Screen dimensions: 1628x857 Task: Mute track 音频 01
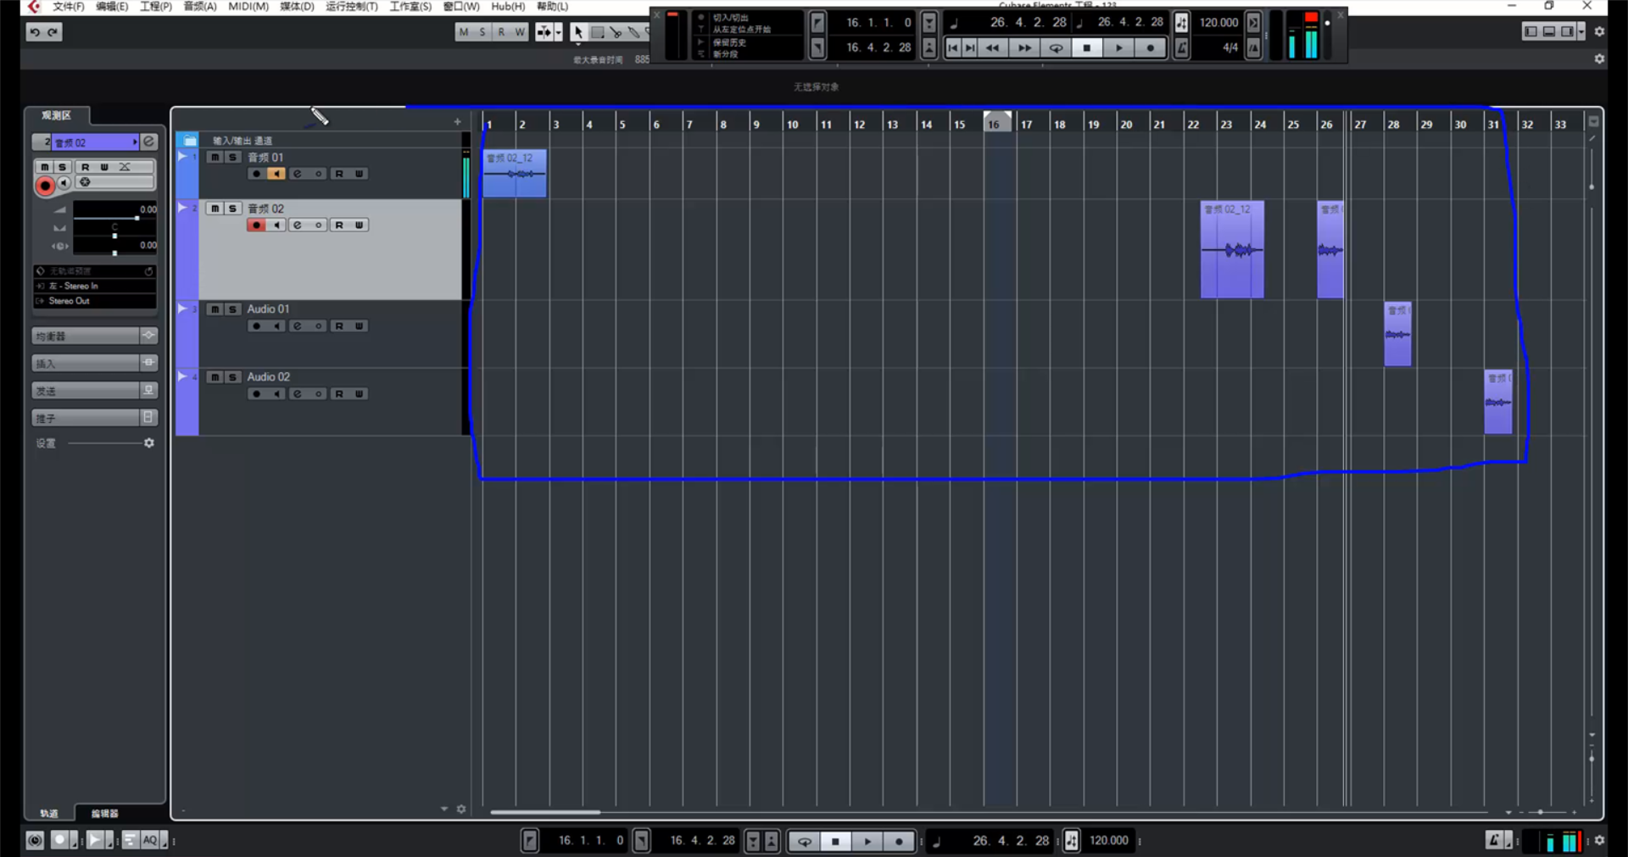(x=215, y=158)
